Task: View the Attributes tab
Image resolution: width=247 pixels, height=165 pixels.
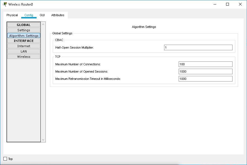Action: [x=57, y=15]
